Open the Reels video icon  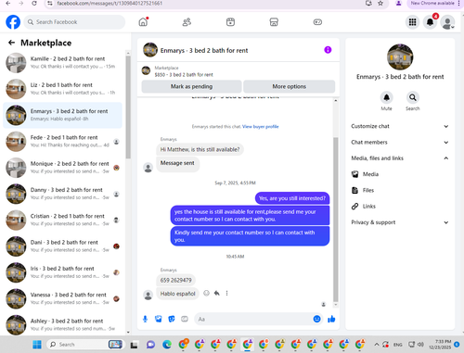point(230,22)
